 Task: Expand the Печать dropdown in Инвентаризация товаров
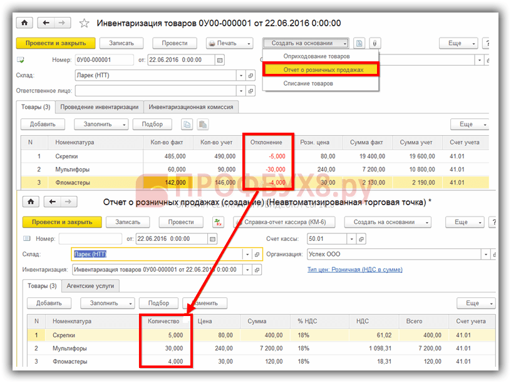249,43
